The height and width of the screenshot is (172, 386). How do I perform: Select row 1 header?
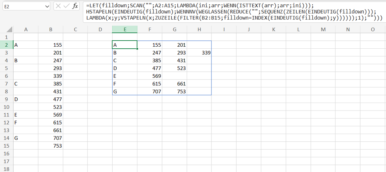pyautogui.click(x=7, y=37)
